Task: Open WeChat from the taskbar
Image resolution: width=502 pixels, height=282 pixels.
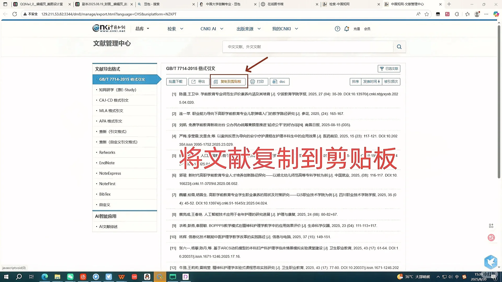Action: [x=70, y=277]
